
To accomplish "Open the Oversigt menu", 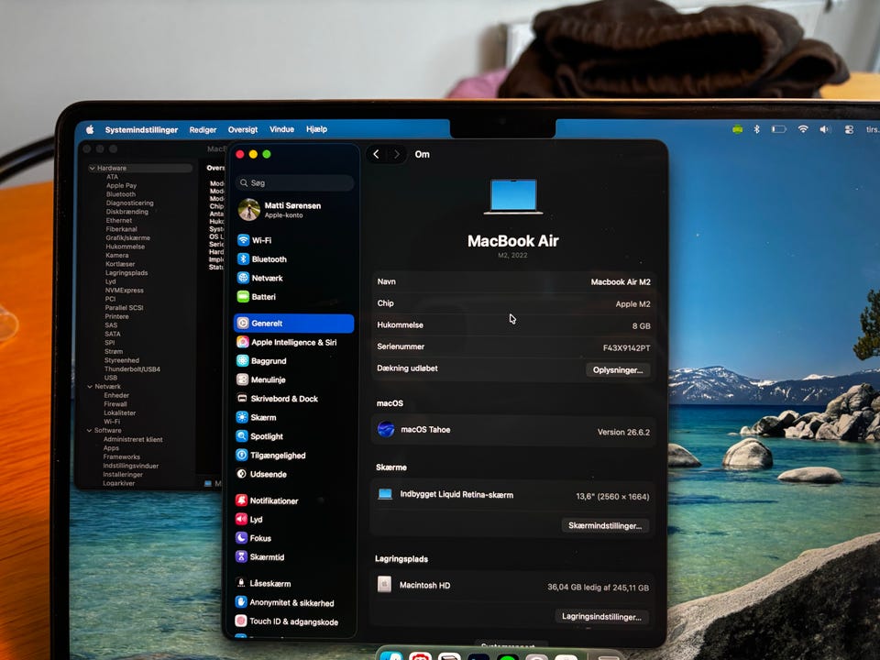I will [242, 129].
